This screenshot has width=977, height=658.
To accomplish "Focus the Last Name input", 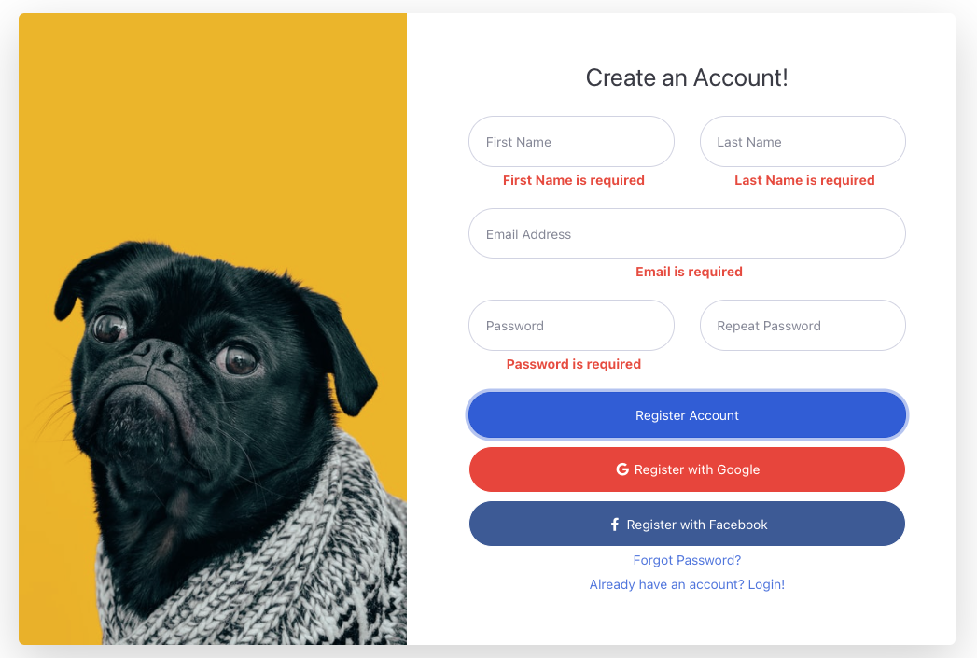I will [x=803, y=142].
